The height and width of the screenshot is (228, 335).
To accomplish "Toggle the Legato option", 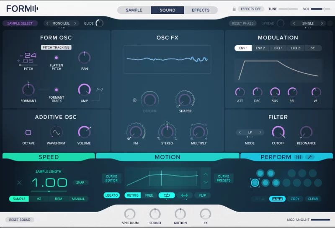I will (x=111, y=195).
